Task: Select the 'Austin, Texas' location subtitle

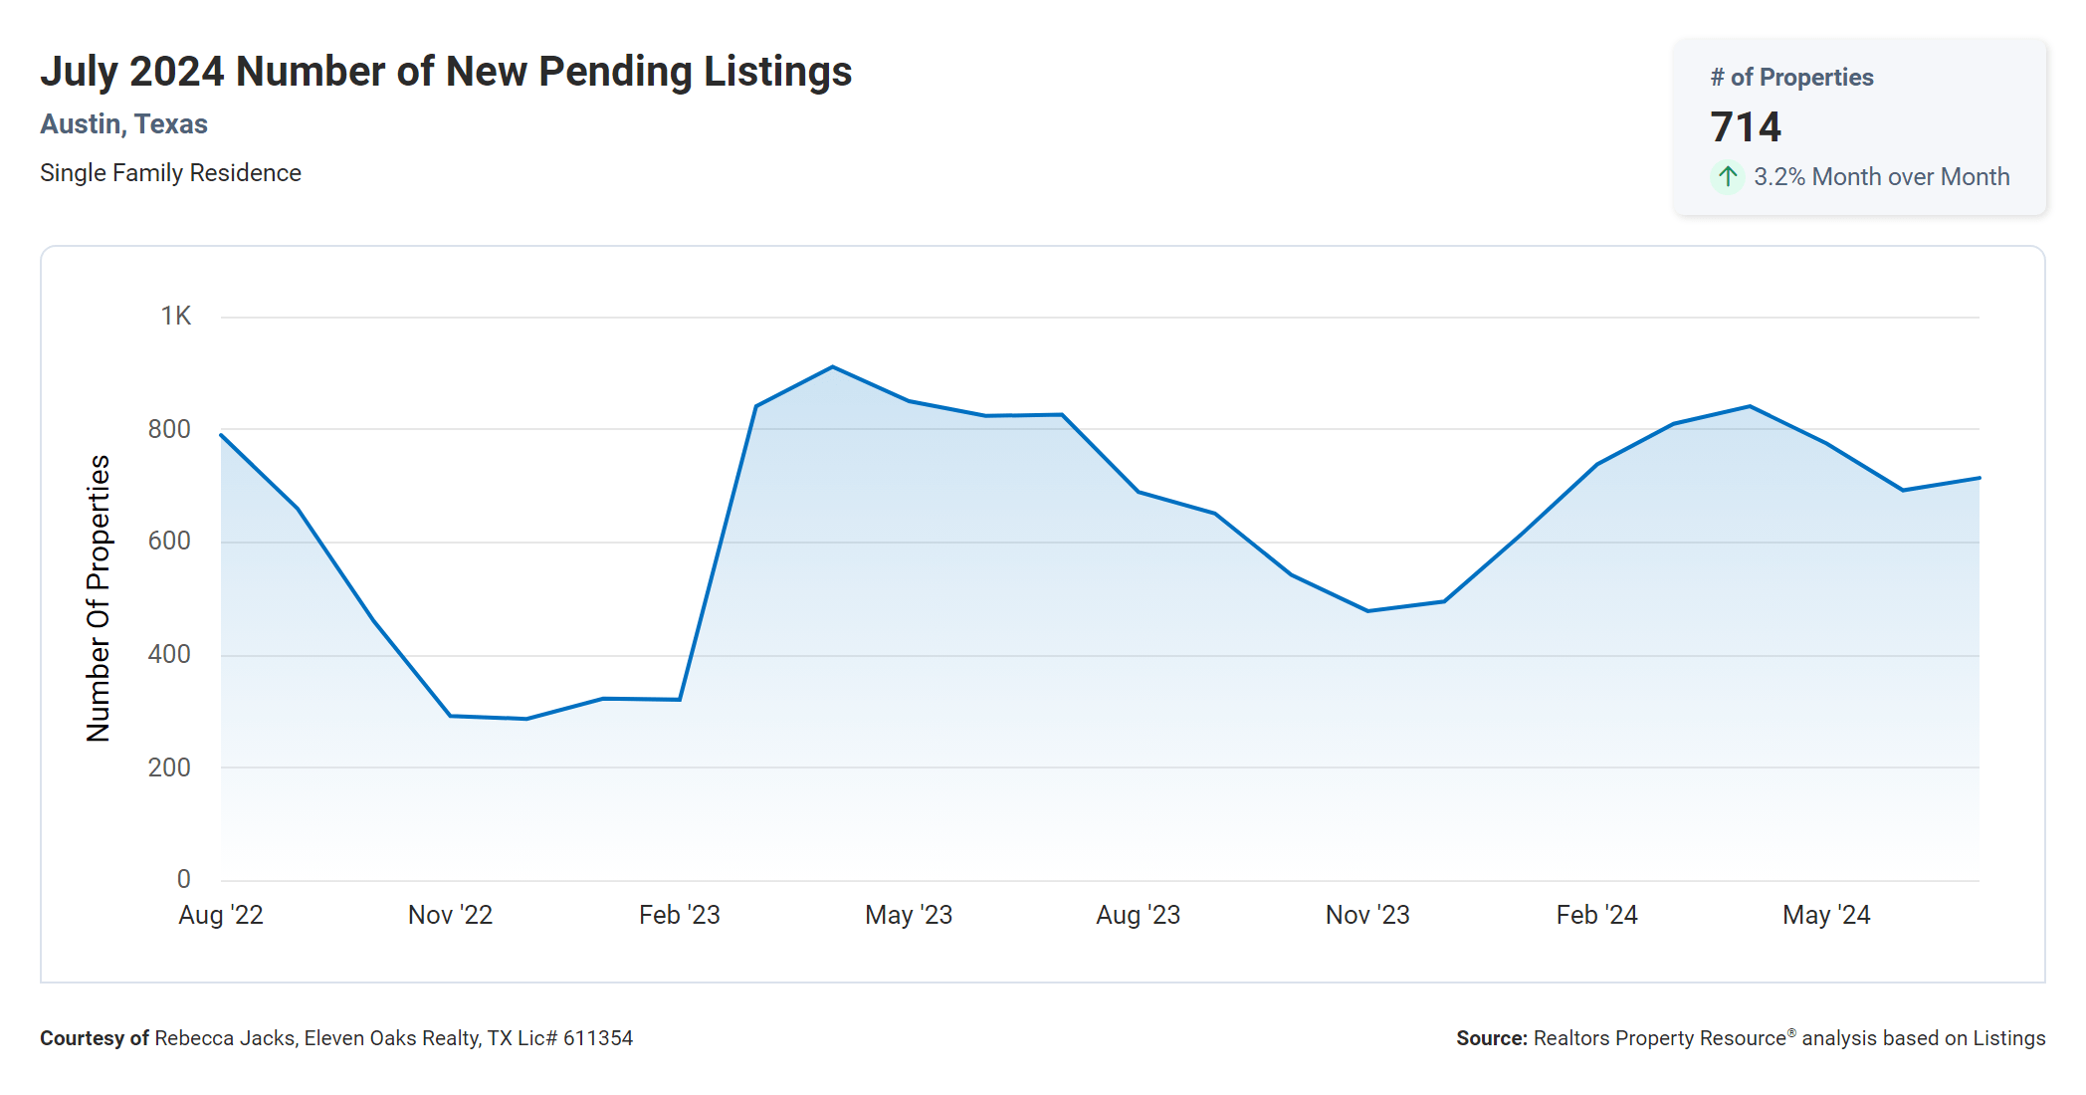Action: click(x=123, y=124)
